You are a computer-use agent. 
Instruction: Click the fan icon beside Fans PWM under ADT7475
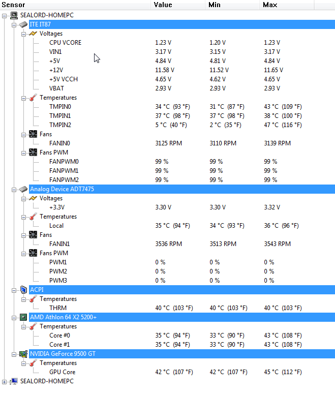[x=33, y=253]
